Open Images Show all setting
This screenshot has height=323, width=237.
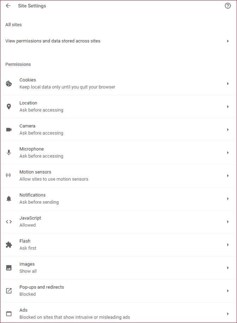(x=119, y=268)
